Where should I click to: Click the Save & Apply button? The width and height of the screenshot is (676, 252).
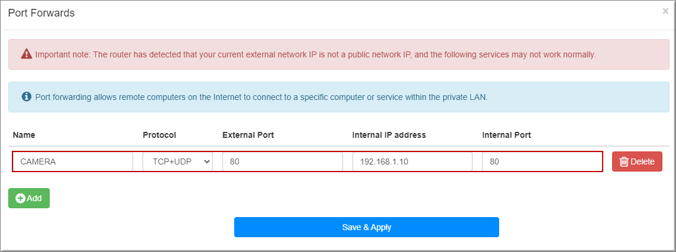point(367,227)
